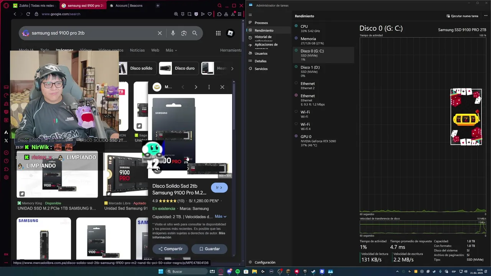The height and width of the screenshot is (276, 491).
Task: Open Opera Easy Setup menu icon
Action: click(x=239, y=14)
